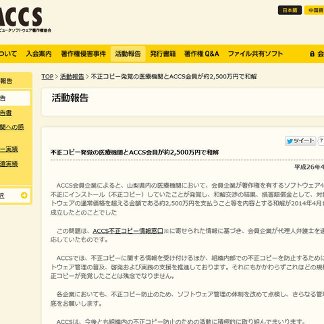This screenshot has width=324, height=324.
Task: Select the 活動報告 navigation tab
Action: pos(128,54)
